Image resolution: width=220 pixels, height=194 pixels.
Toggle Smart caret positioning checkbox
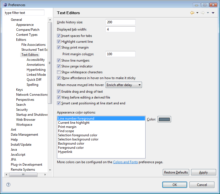pyautogui.click(x=59, y=103)
